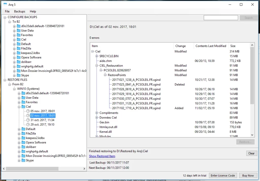Expand $RECYCLE.BIN in the item list
The width and height of the screenshot is (260, 181).
pyautogui.click(x=97, y=56)
